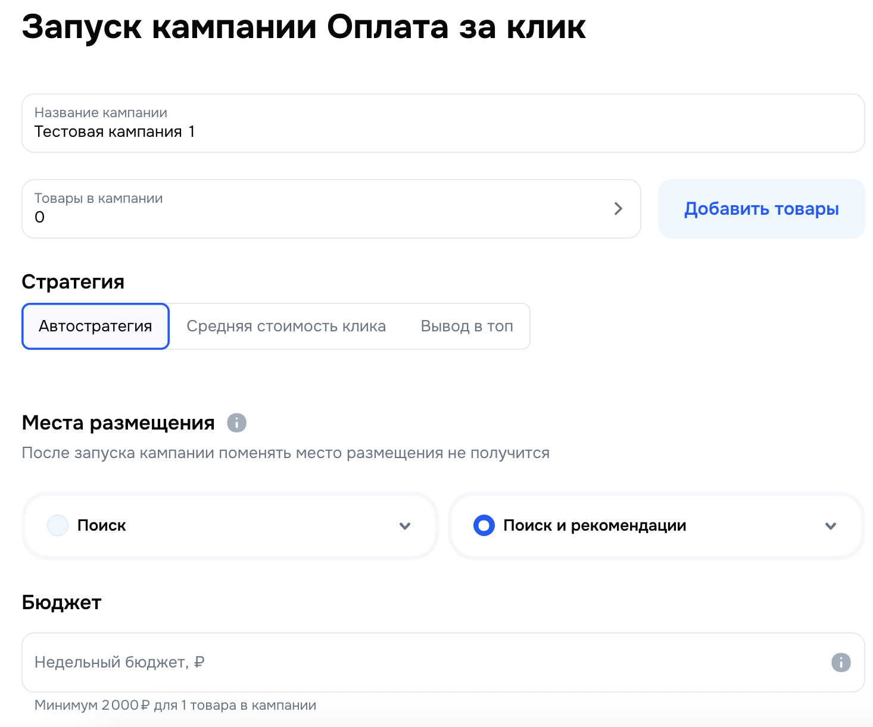Click the info icon beside Места размещения
Screen dimensions: 873x727
[236, 423]
